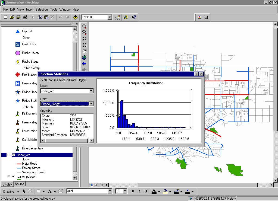Open the Selection menu

[42, 9]
